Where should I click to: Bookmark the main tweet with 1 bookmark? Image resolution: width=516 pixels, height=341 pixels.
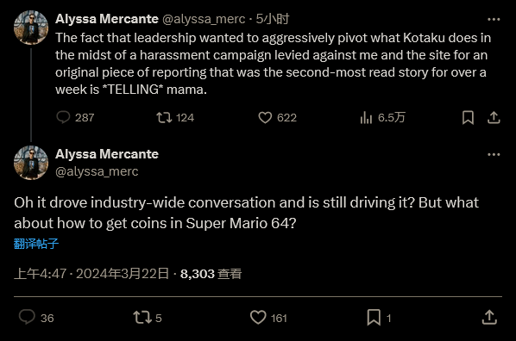pos(374,318)
